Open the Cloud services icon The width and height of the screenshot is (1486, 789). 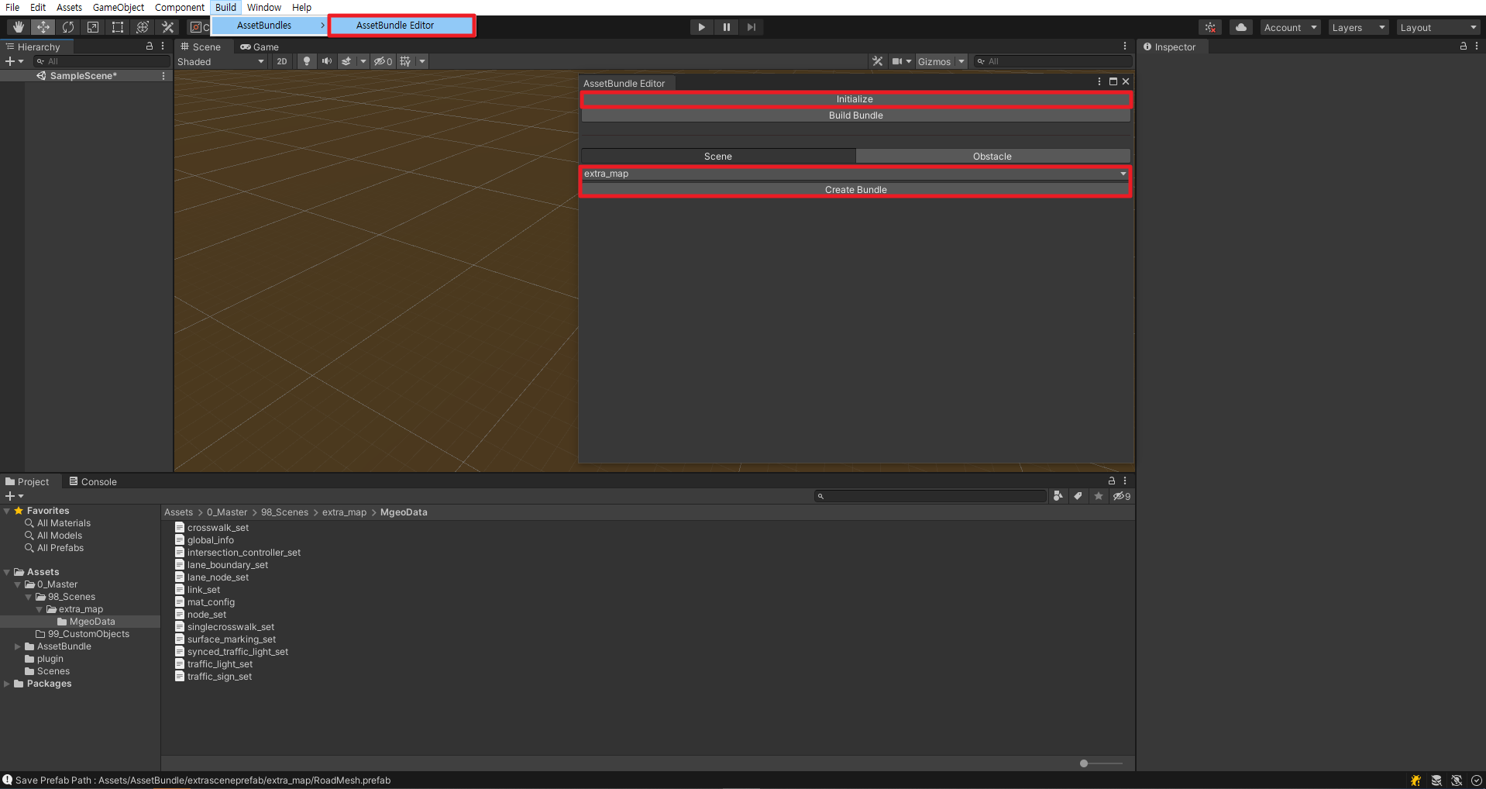(x=1241, y=27)
